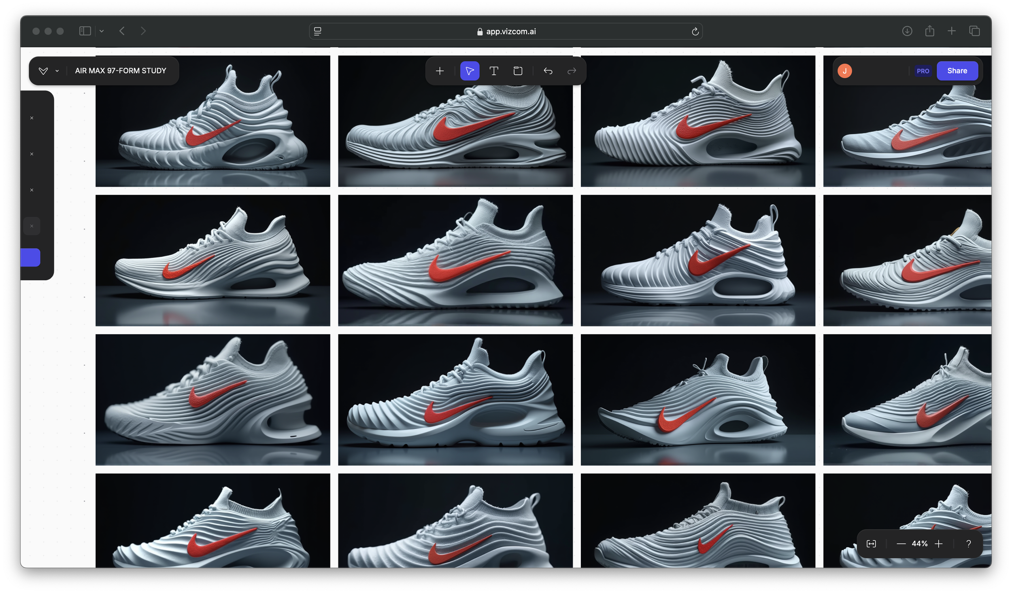Select the shoe render in first row, third column
Screen dimensions: 1012x593
(698, 121)
